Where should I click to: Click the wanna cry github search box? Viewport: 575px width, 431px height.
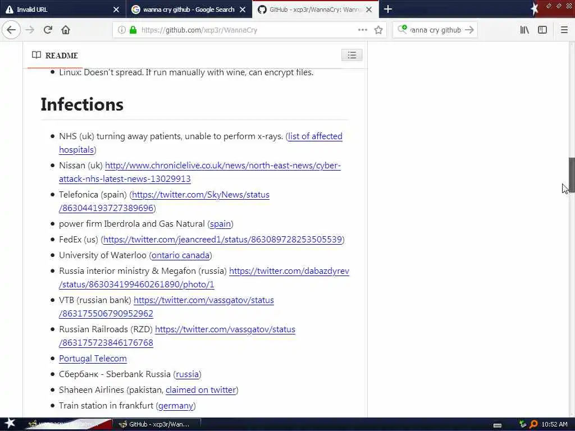(x=435, y=30)
